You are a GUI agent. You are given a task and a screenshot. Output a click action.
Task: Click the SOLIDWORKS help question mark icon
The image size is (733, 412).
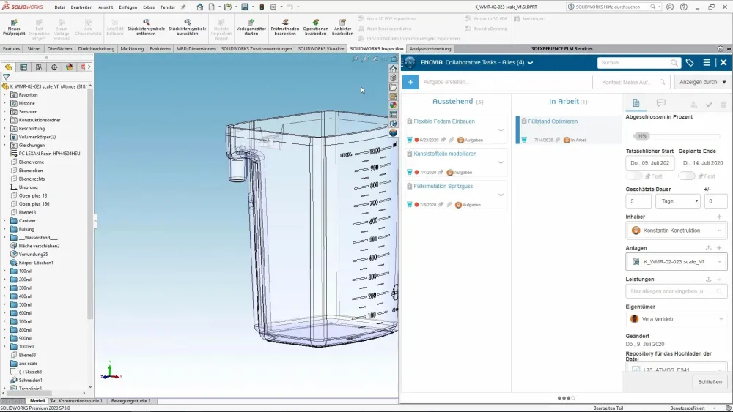tap(683, 7)
